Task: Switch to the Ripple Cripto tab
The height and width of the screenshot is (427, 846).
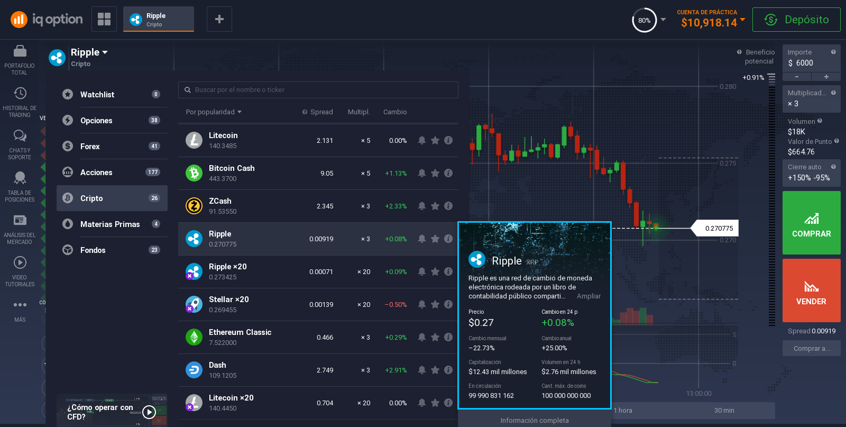Action: coord(159,19)
